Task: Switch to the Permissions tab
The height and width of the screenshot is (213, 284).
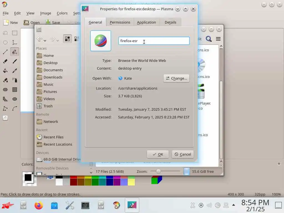Action: pos(120,22)
